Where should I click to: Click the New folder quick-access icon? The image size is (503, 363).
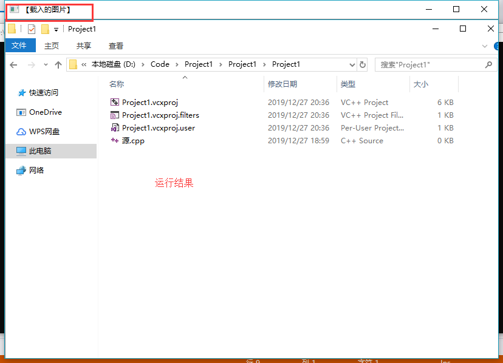tap(45, 29)
